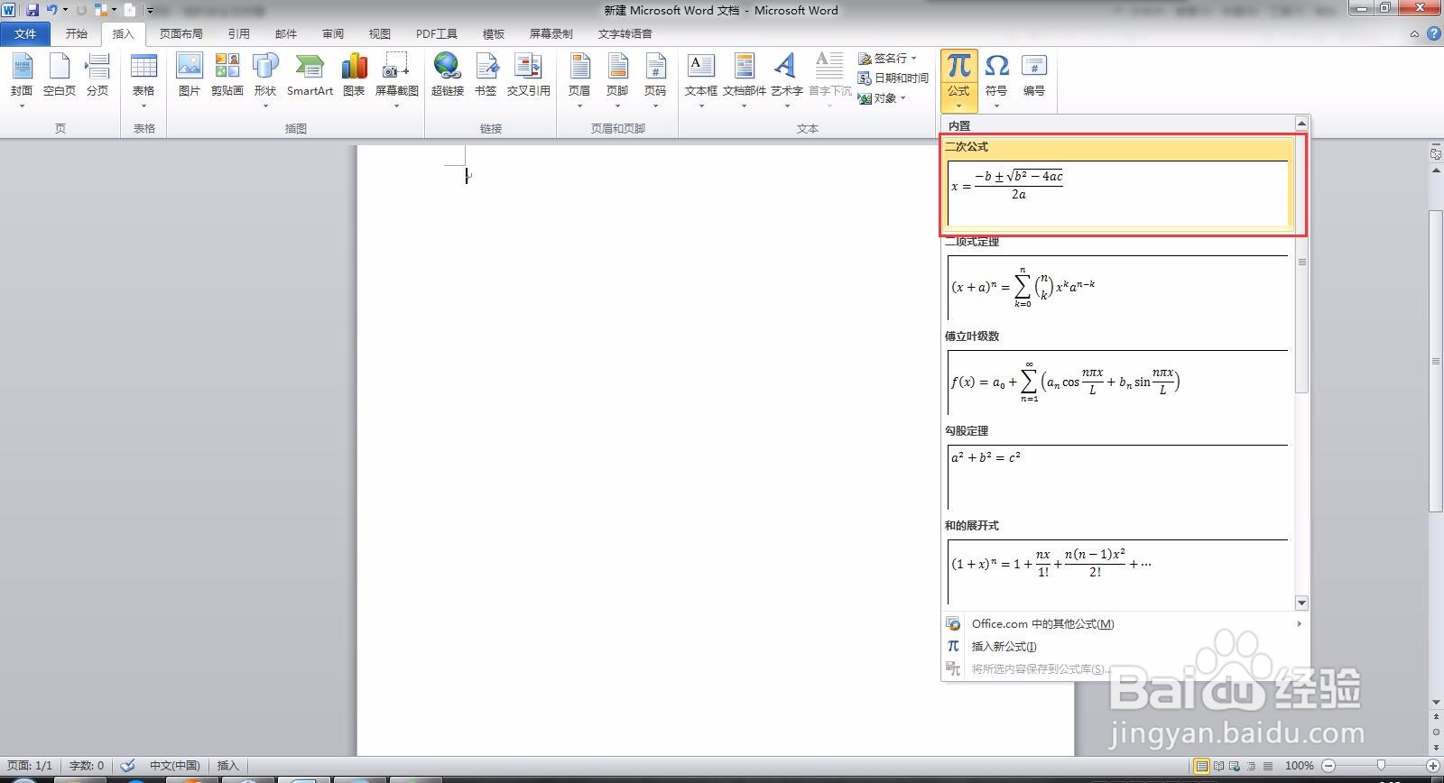Open document parts (文档部件) menu

coord(744,79)
